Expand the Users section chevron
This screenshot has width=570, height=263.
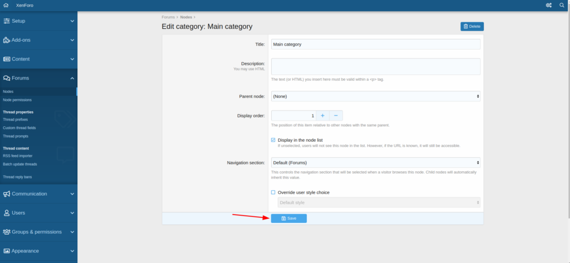tap(72, 213)
